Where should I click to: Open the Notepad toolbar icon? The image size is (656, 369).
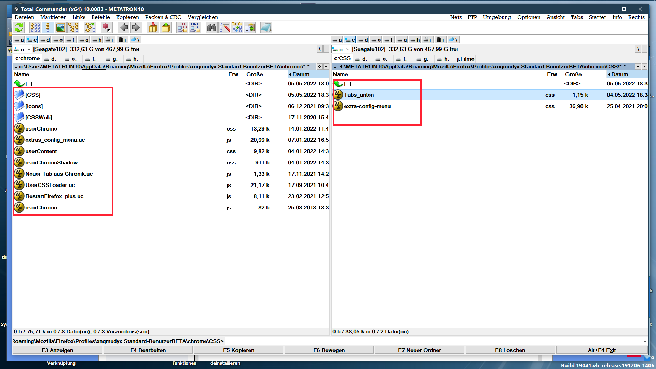(266, 28)
